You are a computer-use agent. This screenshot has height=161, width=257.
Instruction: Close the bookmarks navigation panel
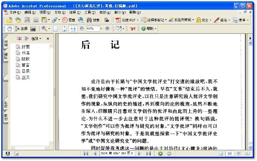(x=48, y=39)
